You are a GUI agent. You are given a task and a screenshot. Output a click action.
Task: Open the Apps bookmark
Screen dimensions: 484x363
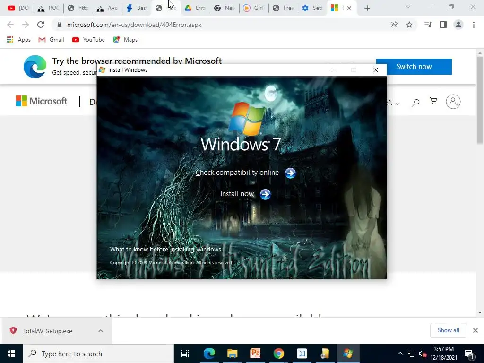click(18, 40)
